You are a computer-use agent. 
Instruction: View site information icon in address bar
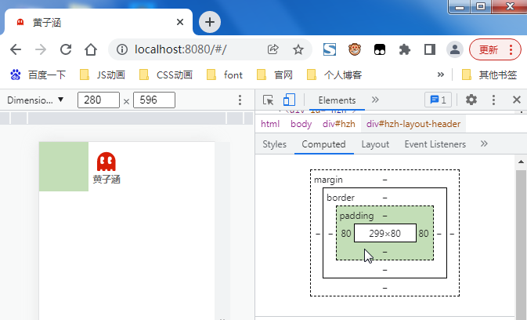pyautogui.click(x=122, y=49)
